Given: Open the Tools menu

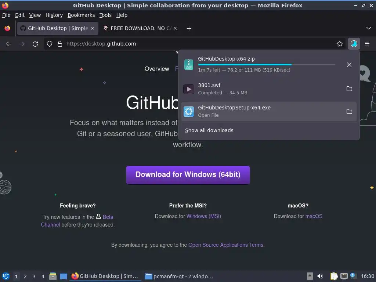Looking at the screenshot, I should [105, 15].
